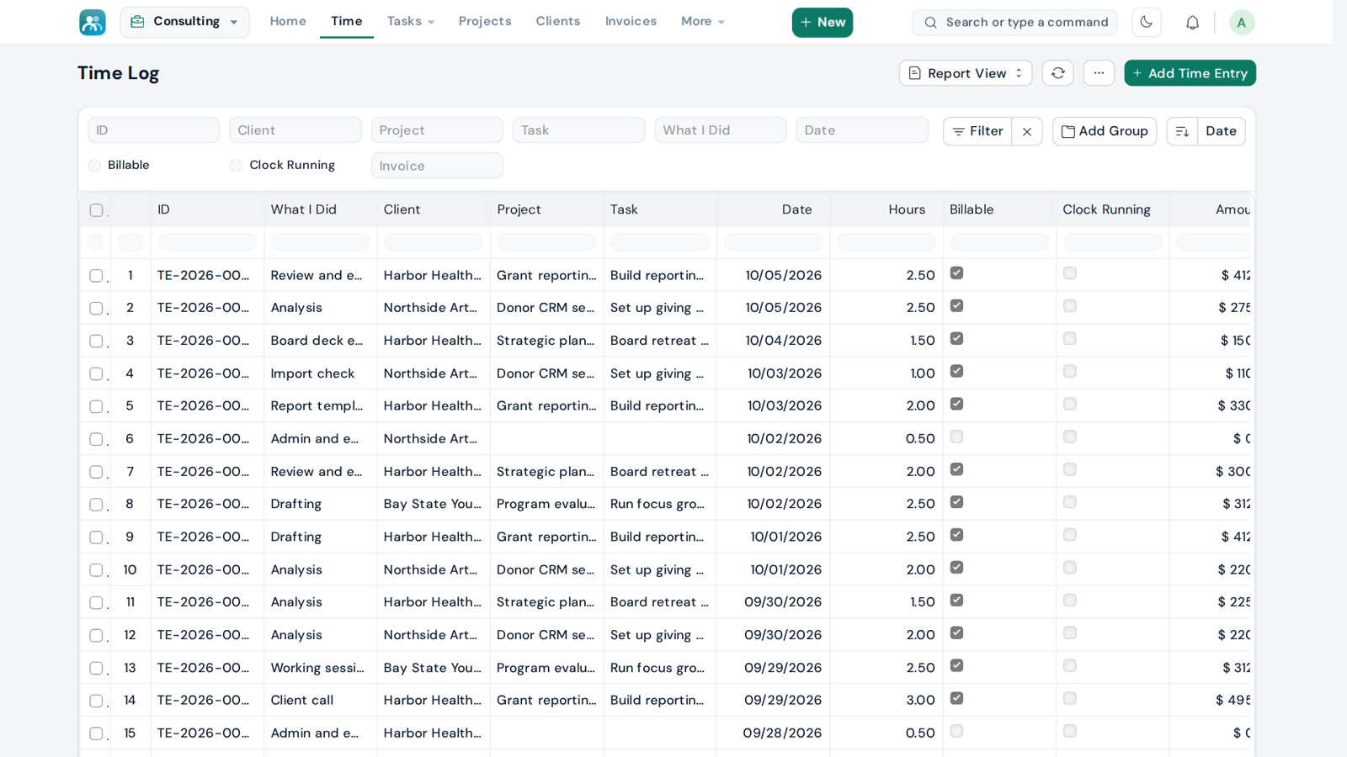Click Add Time Entry button
1347x757 pixels.
coord(1190,73)
